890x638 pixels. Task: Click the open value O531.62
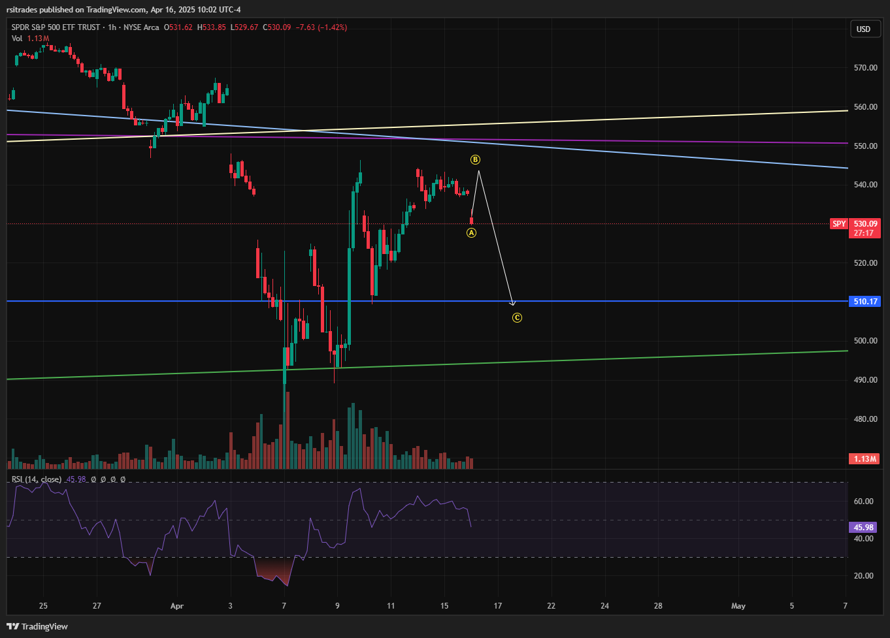(178, 27)
